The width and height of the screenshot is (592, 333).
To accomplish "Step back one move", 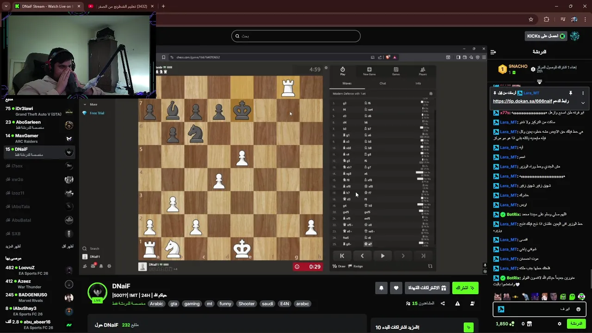I will coord(362,256).
